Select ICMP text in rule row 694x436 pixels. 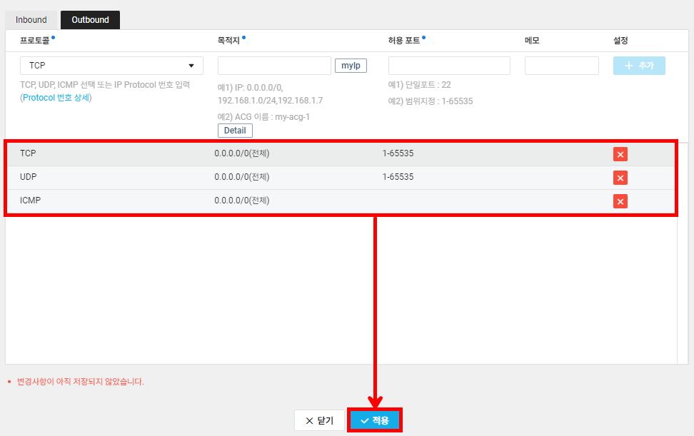tap(30, 200)
